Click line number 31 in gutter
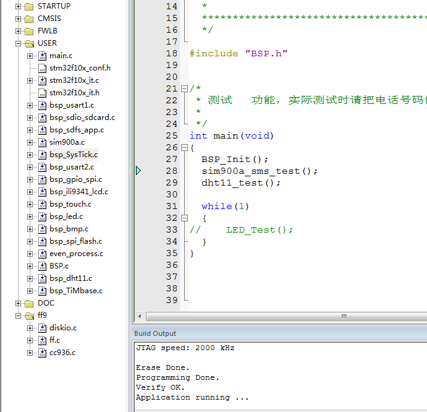The image size is (427, 412). (172, 206)
